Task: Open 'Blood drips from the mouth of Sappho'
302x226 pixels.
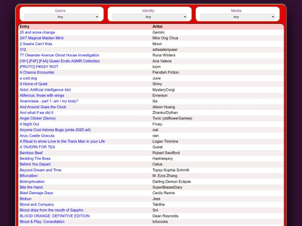Action: [x=51, y=210]
